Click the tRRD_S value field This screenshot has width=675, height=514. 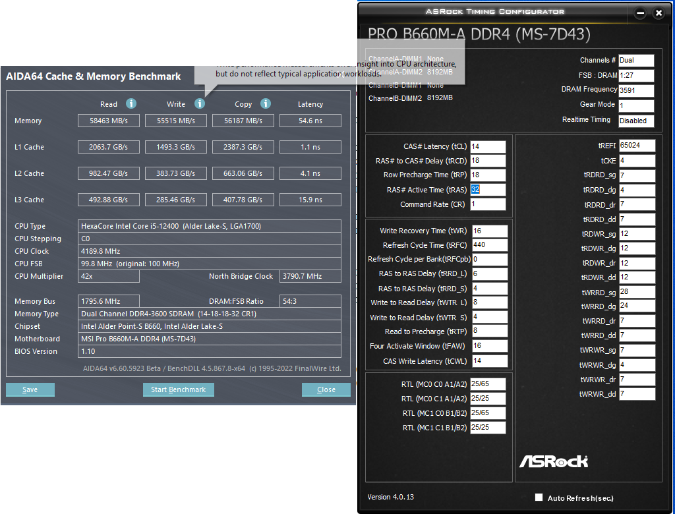pyautogui.click(x=490, y=289)
